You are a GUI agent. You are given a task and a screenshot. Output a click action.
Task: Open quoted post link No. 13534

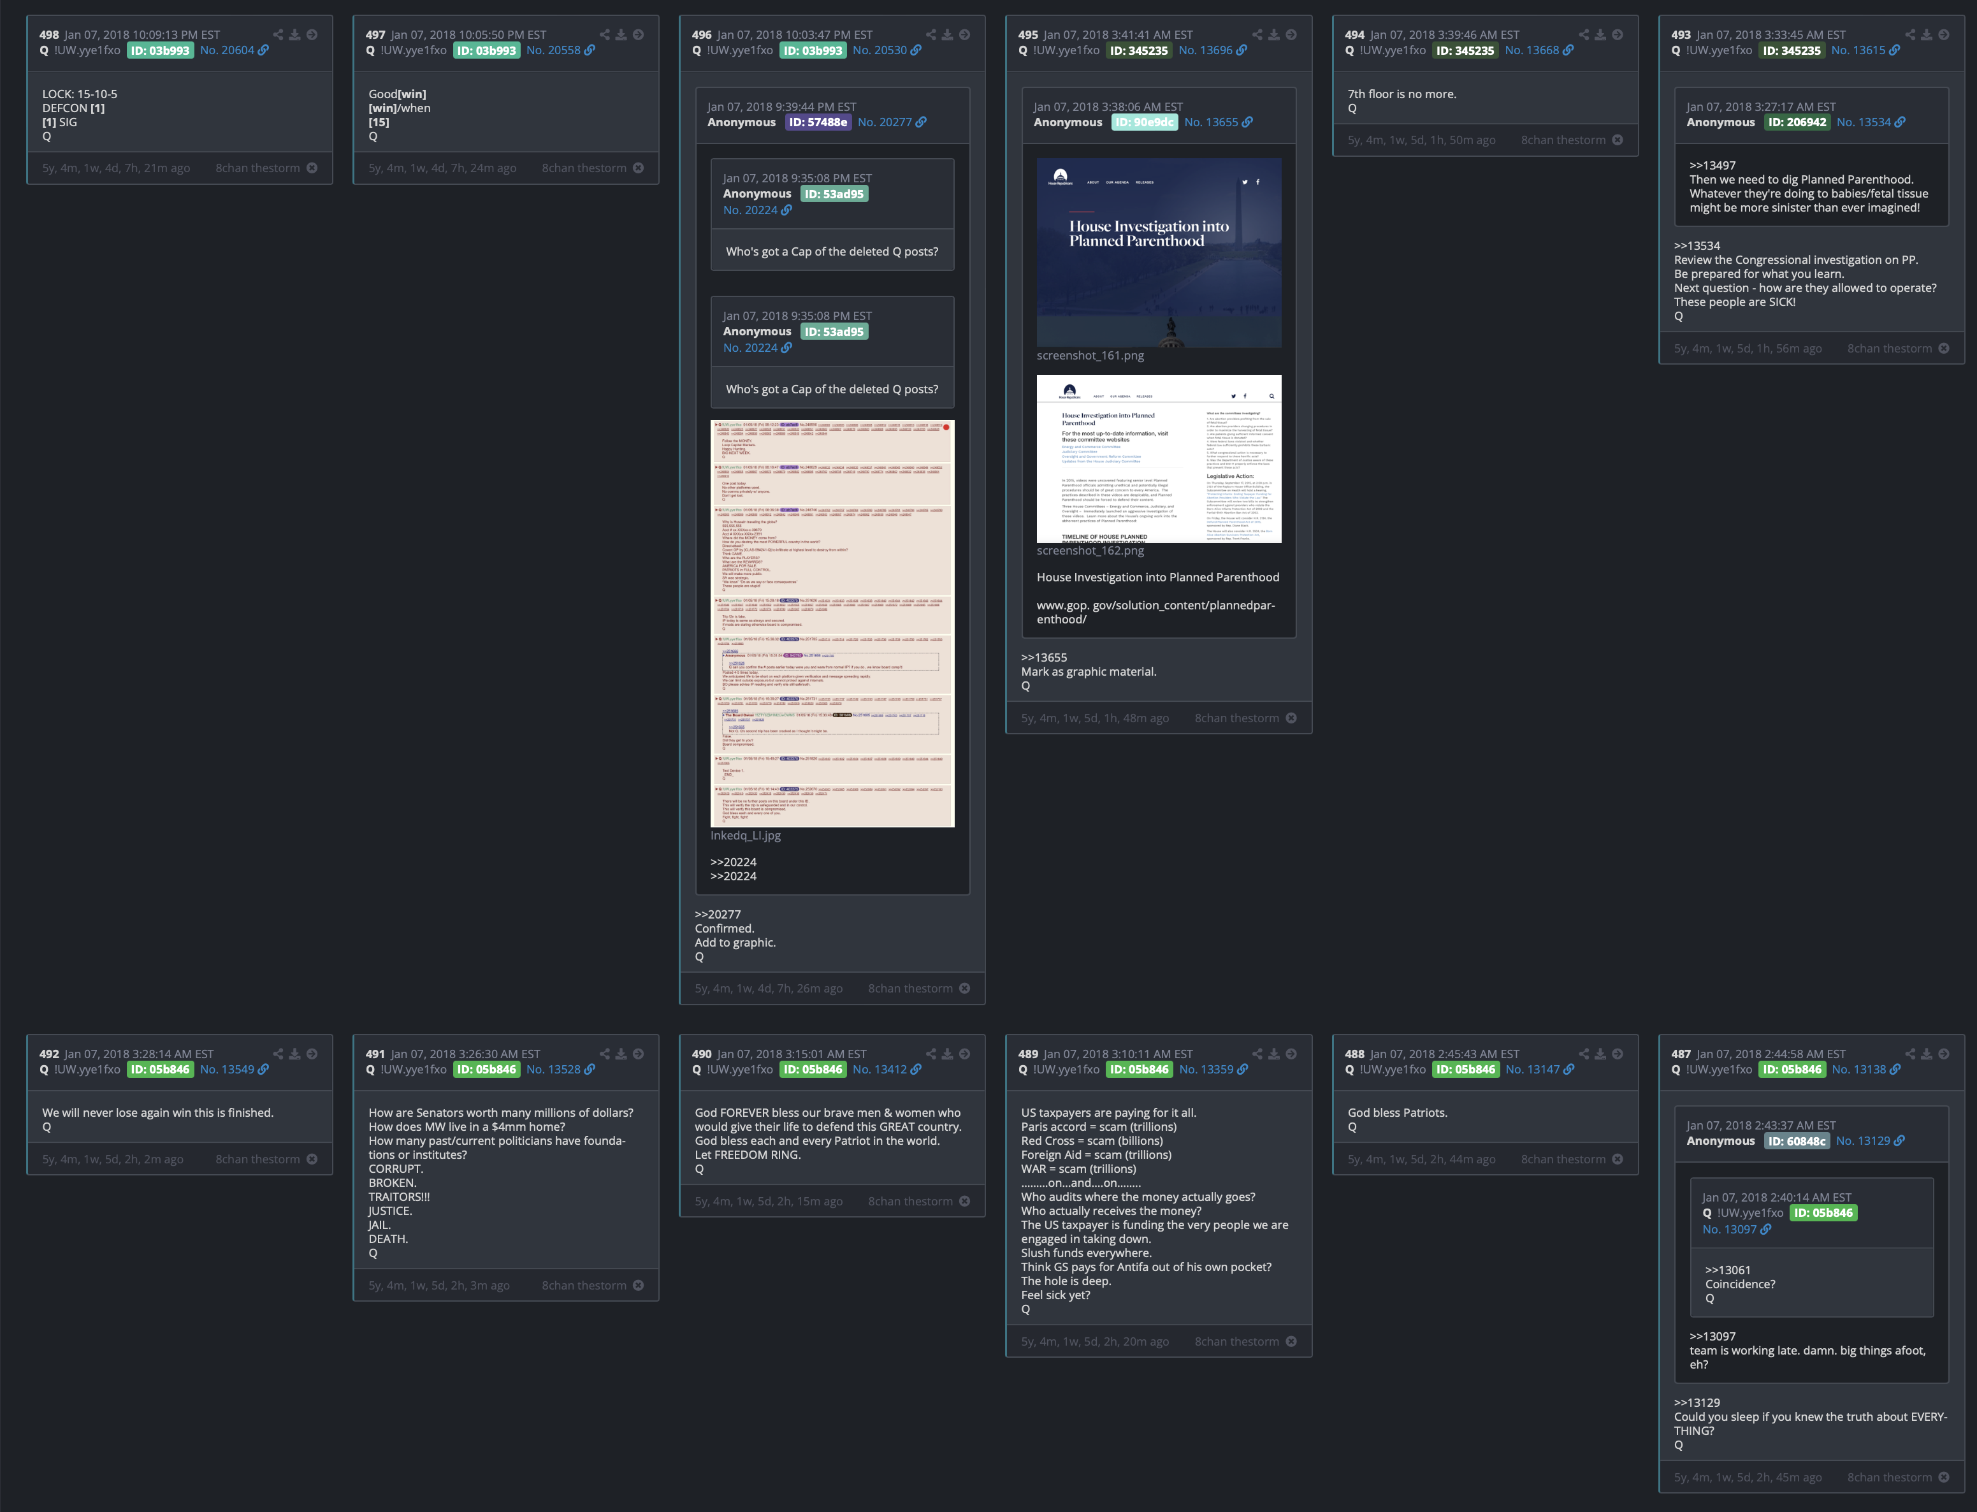[1871, 122]
